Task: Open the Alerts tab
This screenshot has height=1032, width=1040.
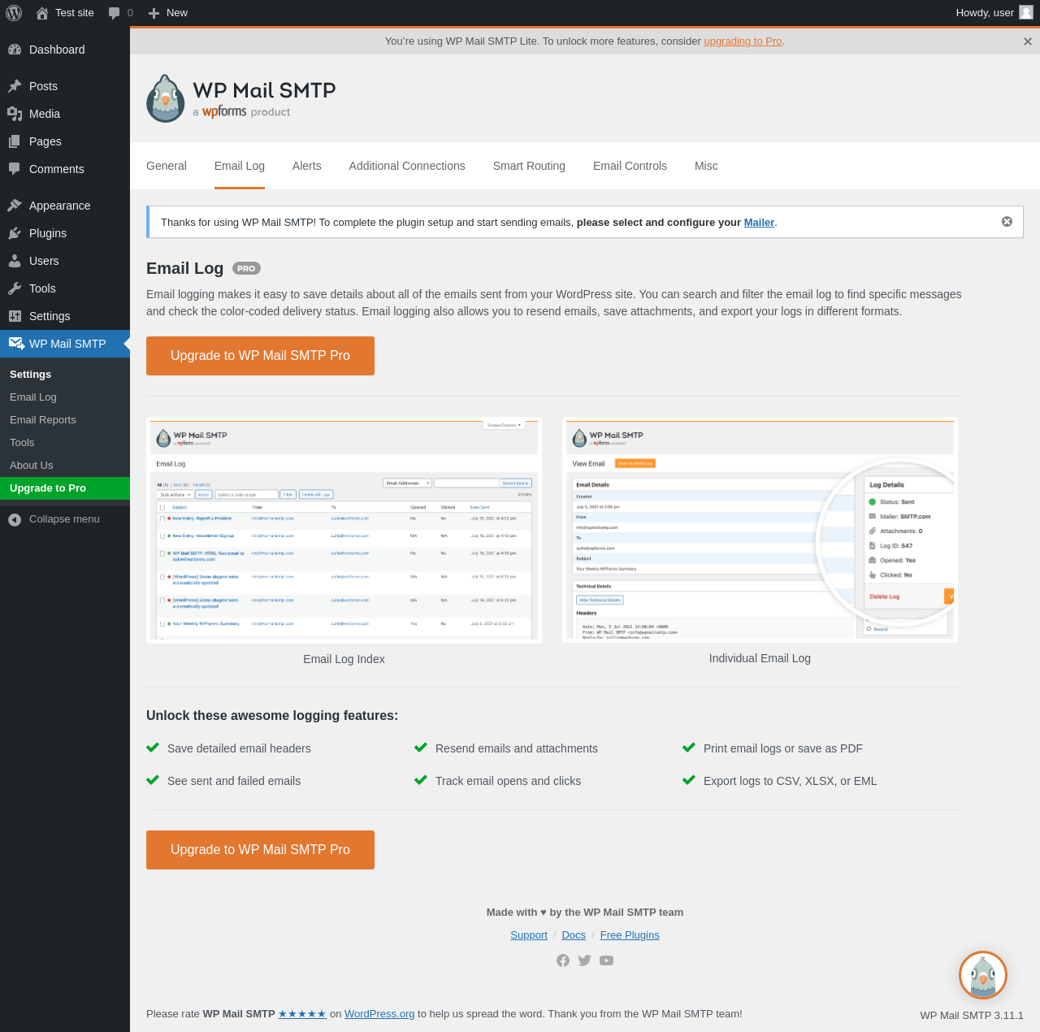Action: tap(307, 166)
